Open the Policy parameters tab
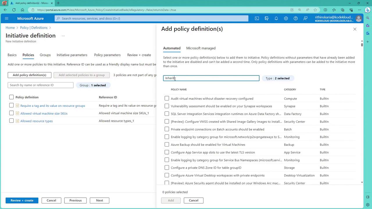This screenshot has width=372, height=209. pyautogui.click(x=107, y=55)
